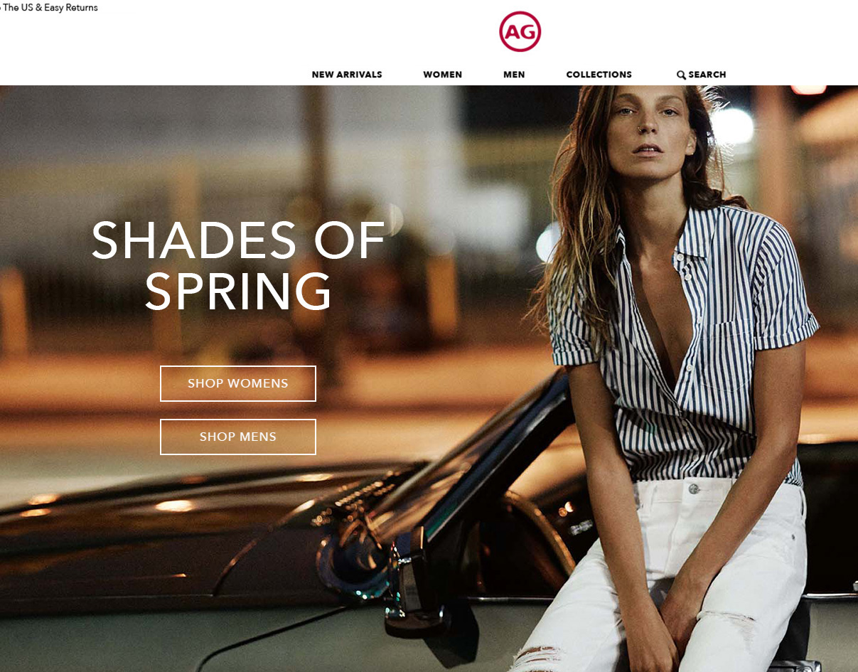Screen dimensions: 858x672
Task: Open the NEW ARRIVALS menu
Action: (x=347, y=75)
